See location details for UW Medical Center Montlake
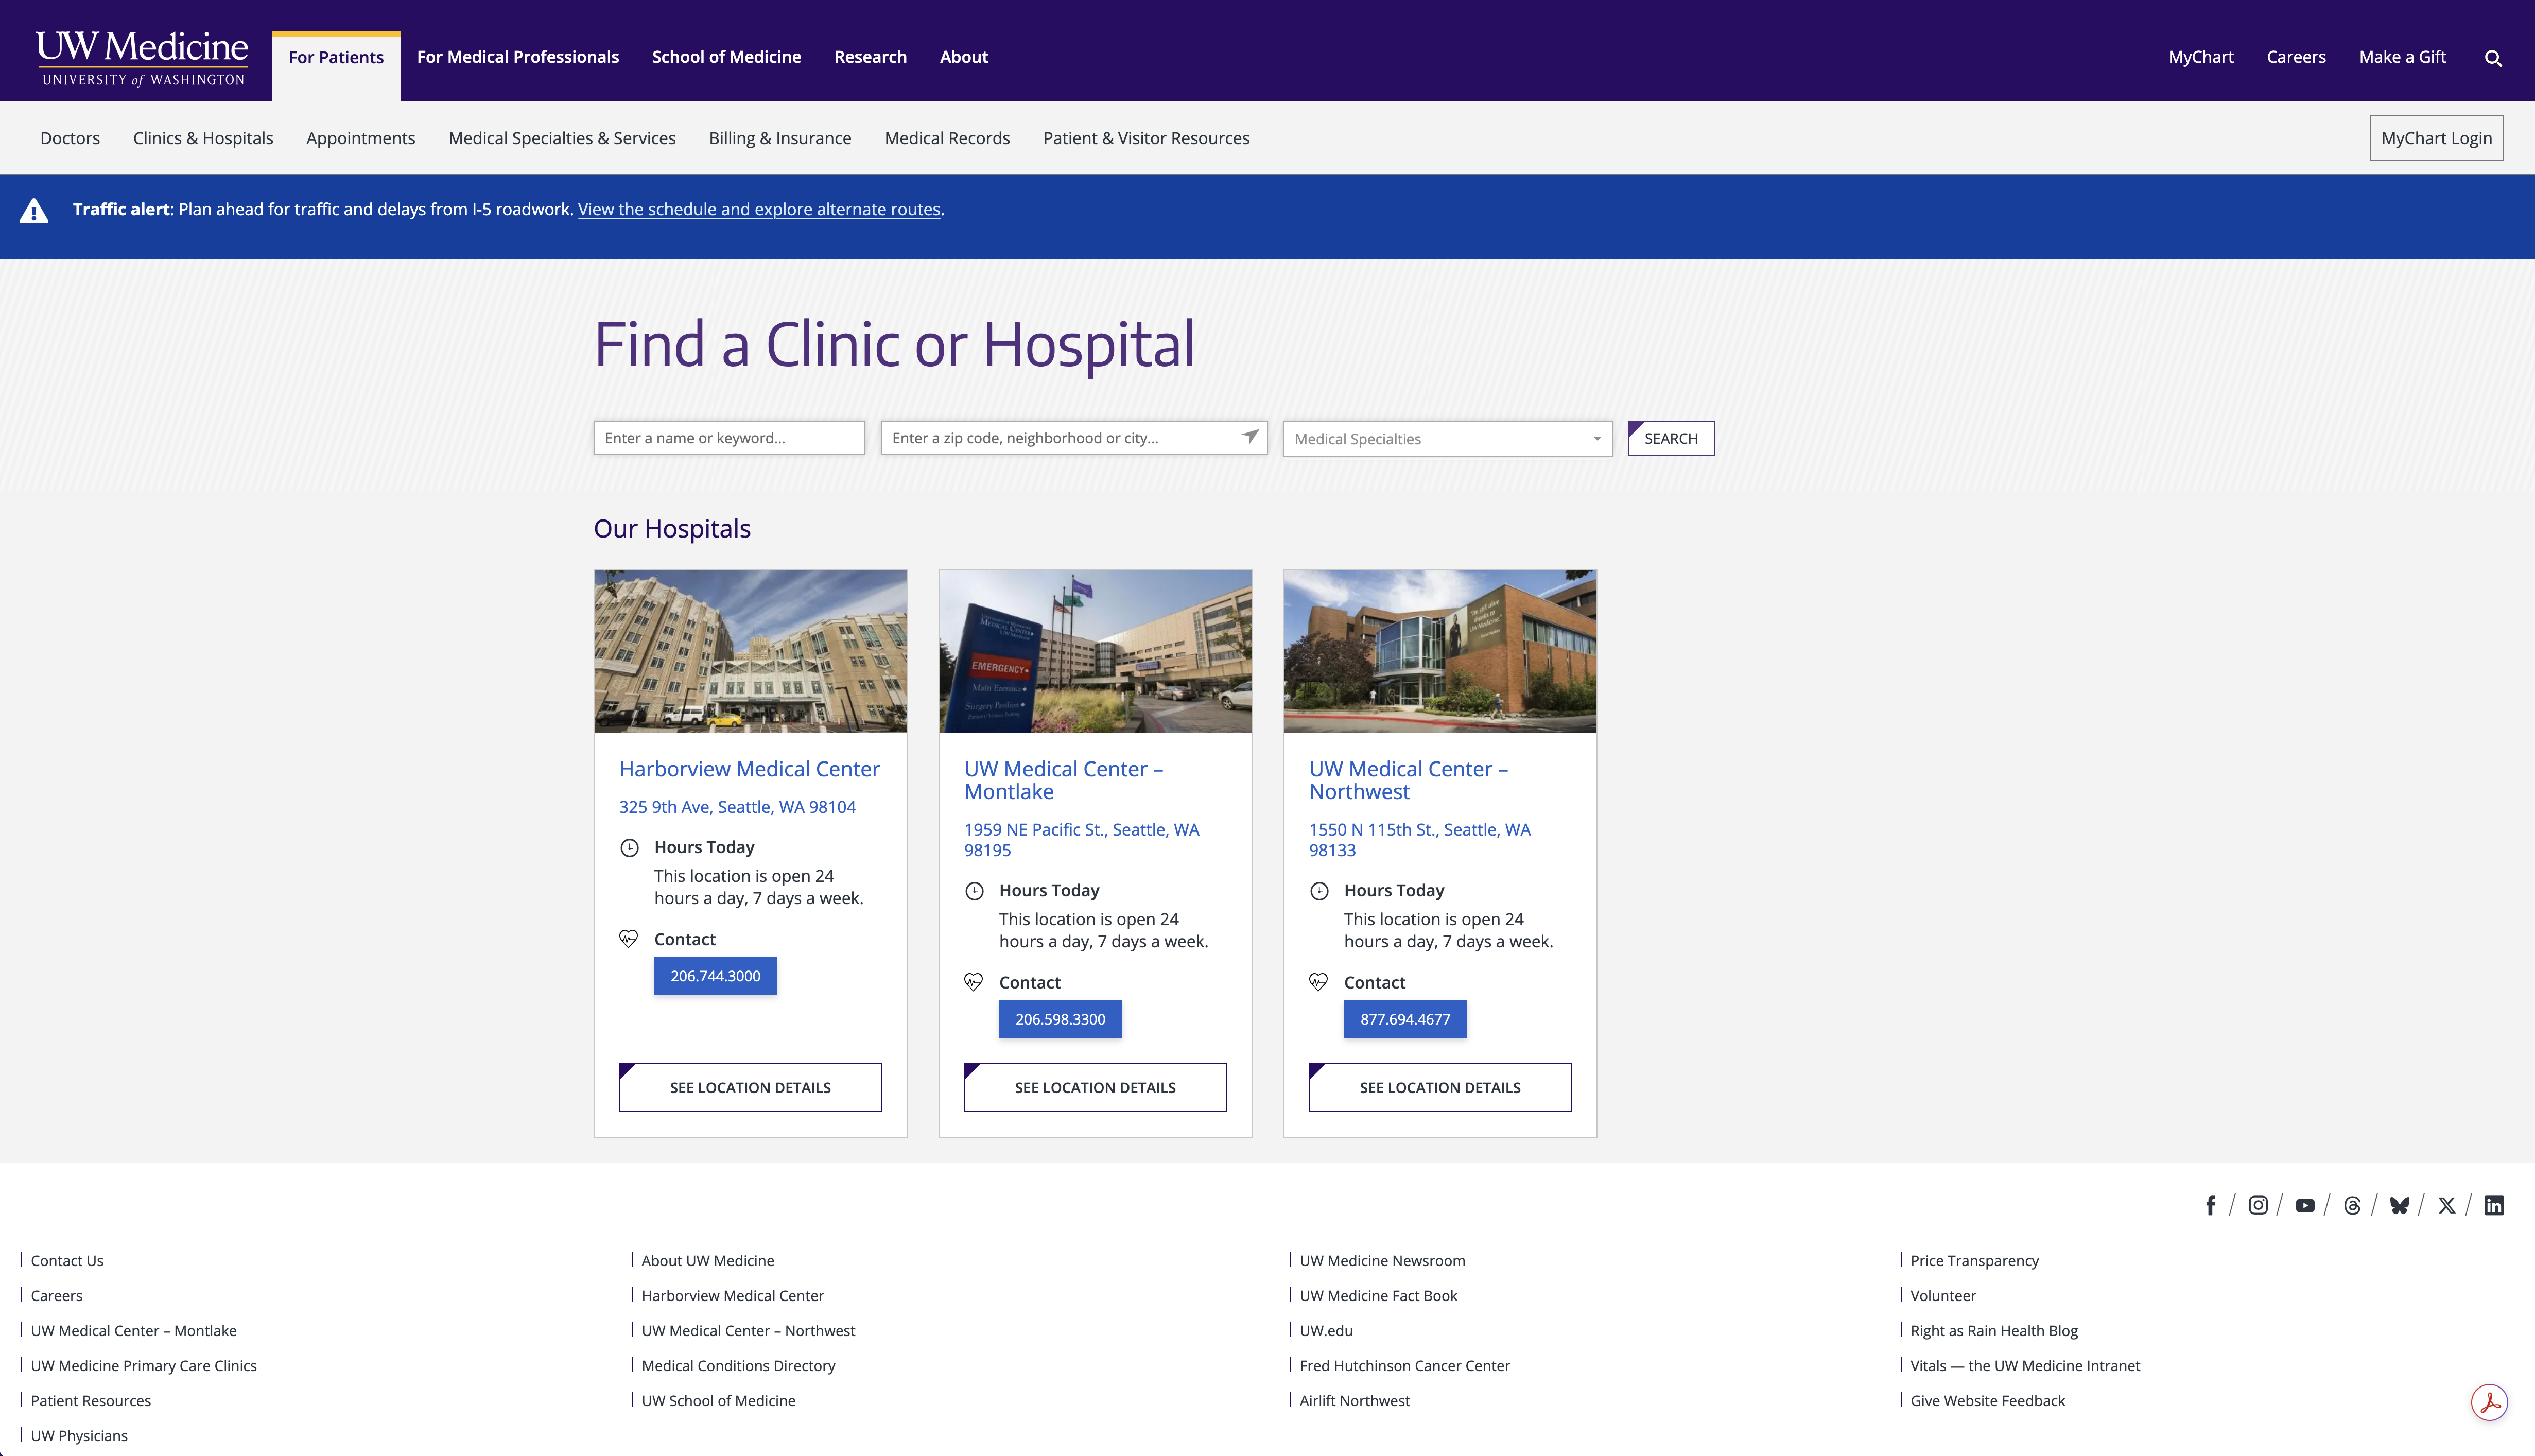The height and width of the screenshot is (1456, 2535). coord(1095,1087)
